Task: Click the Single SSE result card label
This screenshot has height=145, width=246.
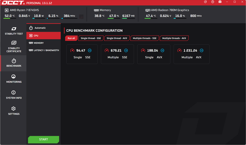Action: tap(82, 57)
